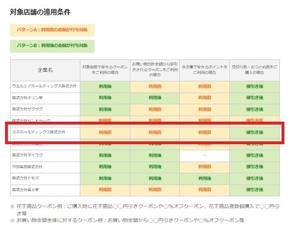This screenshot has width=290, height=230.
Task: Click 中部薬品 row's 利用前 in 各企業ポイント column
Action: coord(205,167)
